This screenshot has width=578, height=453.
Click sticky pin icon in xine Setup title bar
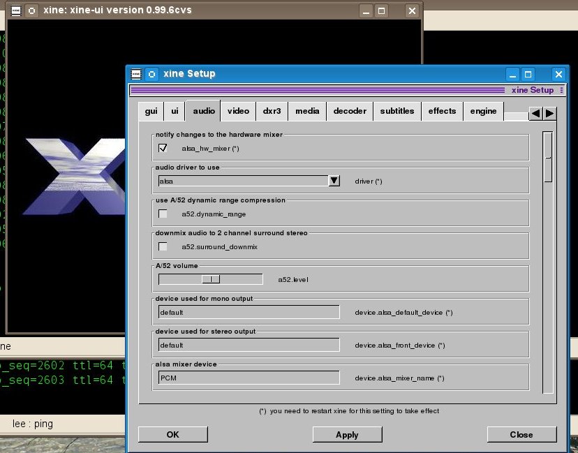151,74
